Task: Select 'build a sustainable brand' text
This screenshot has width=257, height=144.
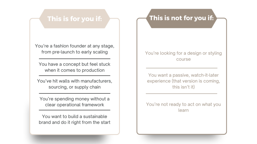Action: pyautogui.click(x=75, y=119)
